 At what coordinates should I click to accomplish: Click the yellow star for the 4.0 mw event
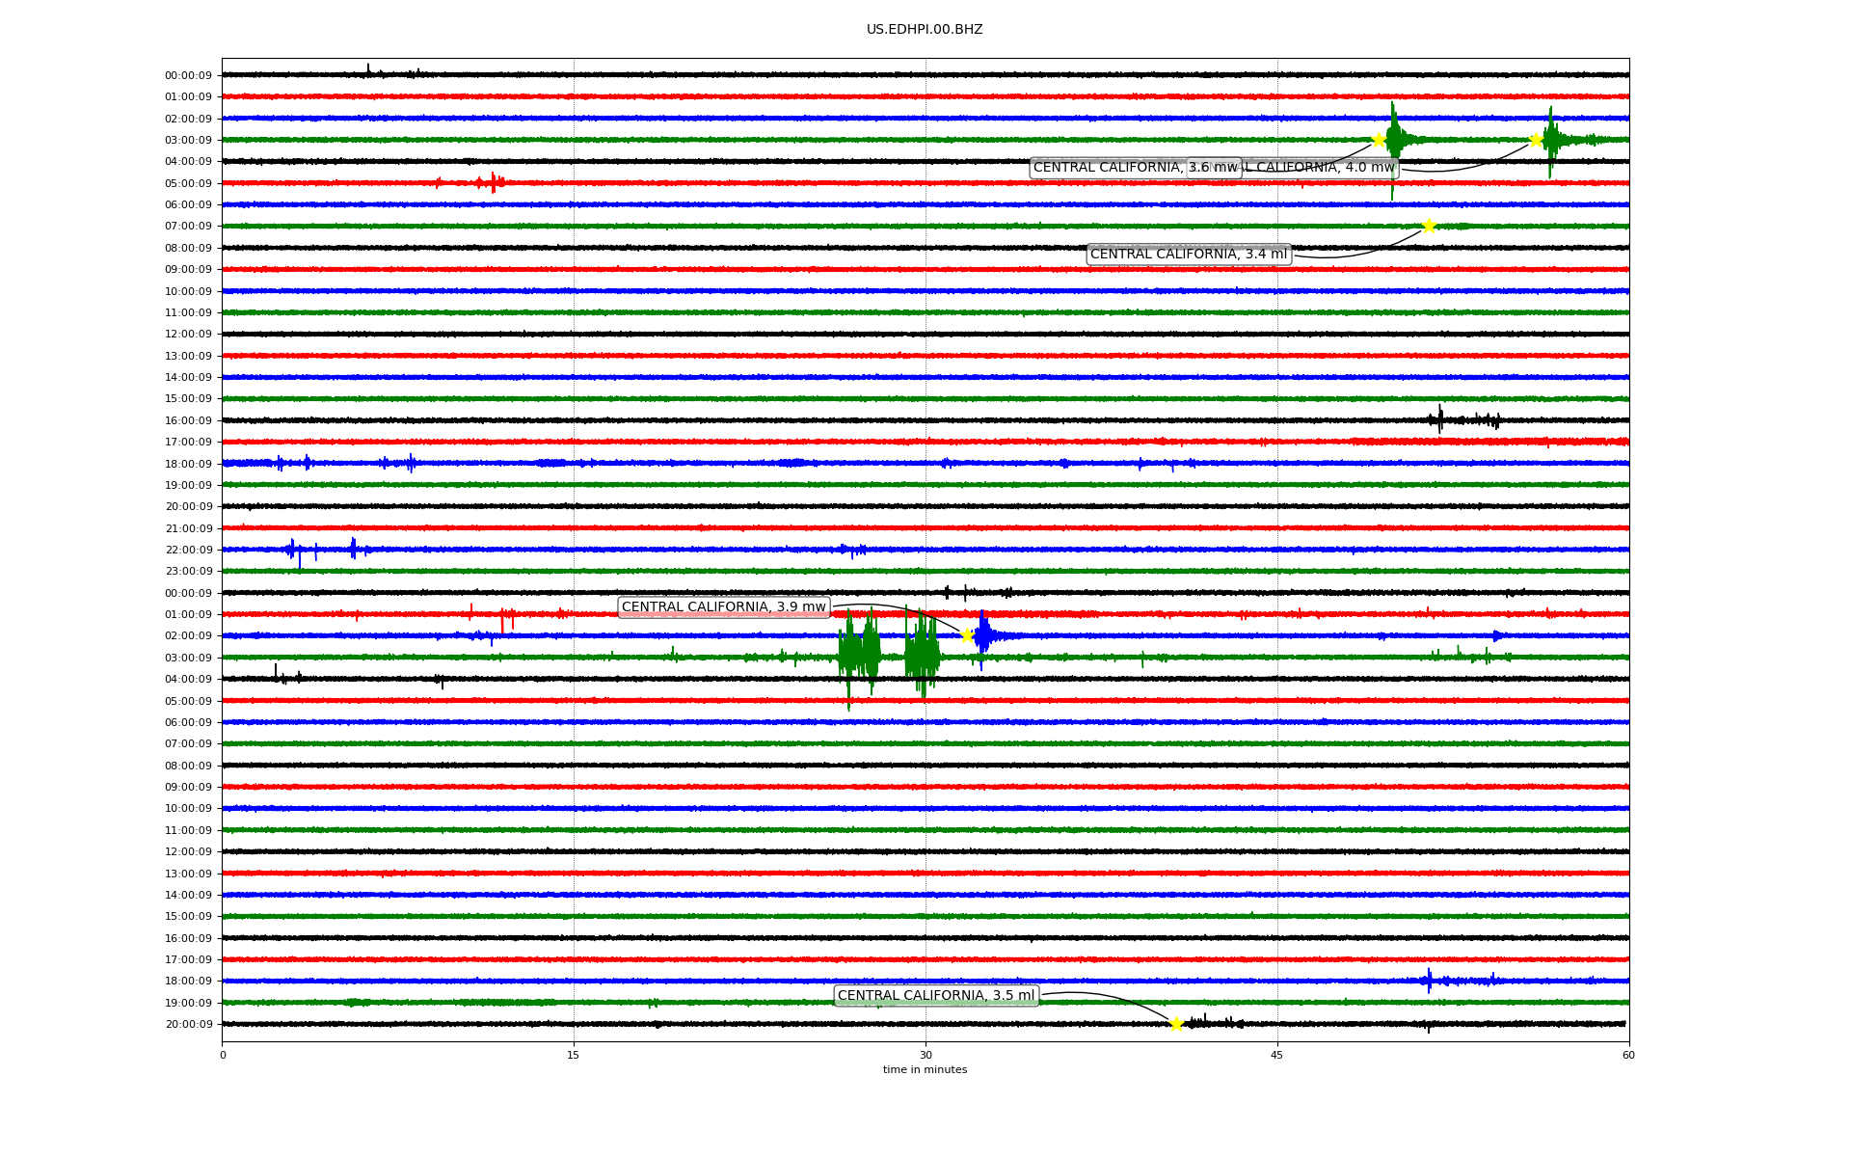tap(1536, 140)
